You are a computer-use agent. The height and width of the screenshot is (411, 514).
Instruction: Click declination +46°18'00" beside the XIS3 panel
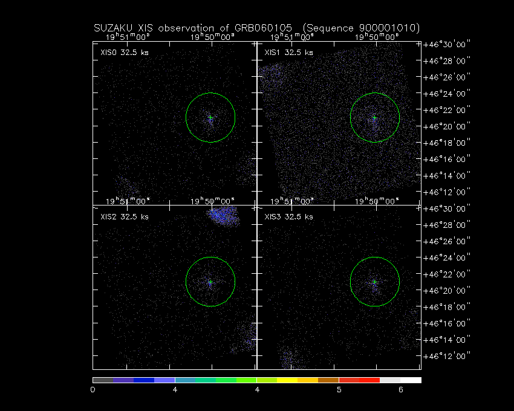[447, 307]
